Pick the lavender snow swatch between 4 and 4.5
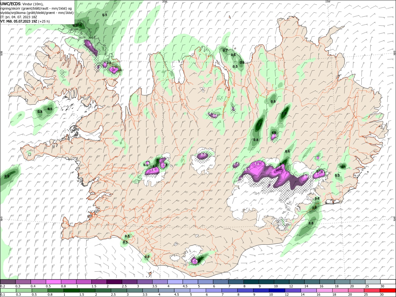Screen dimensions: 396x297 (x=175, y=282)
